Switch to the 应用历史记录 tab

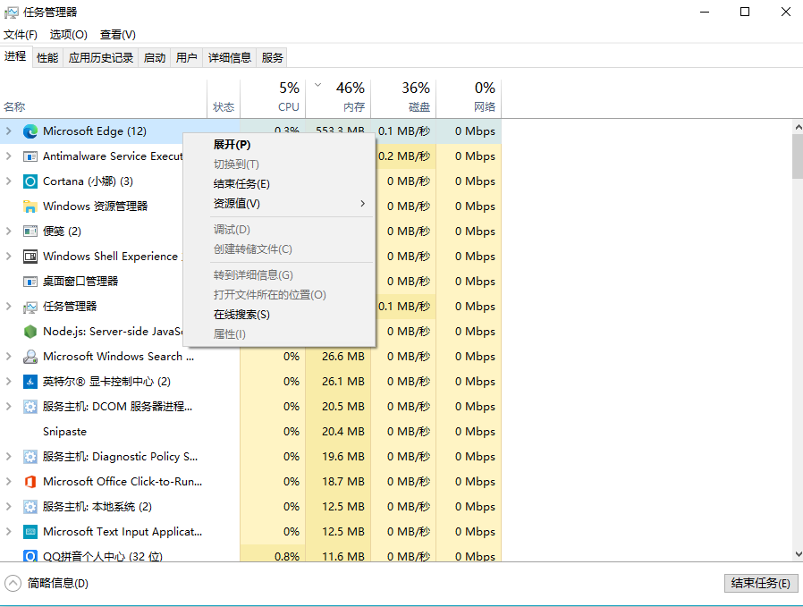[101, 58]
